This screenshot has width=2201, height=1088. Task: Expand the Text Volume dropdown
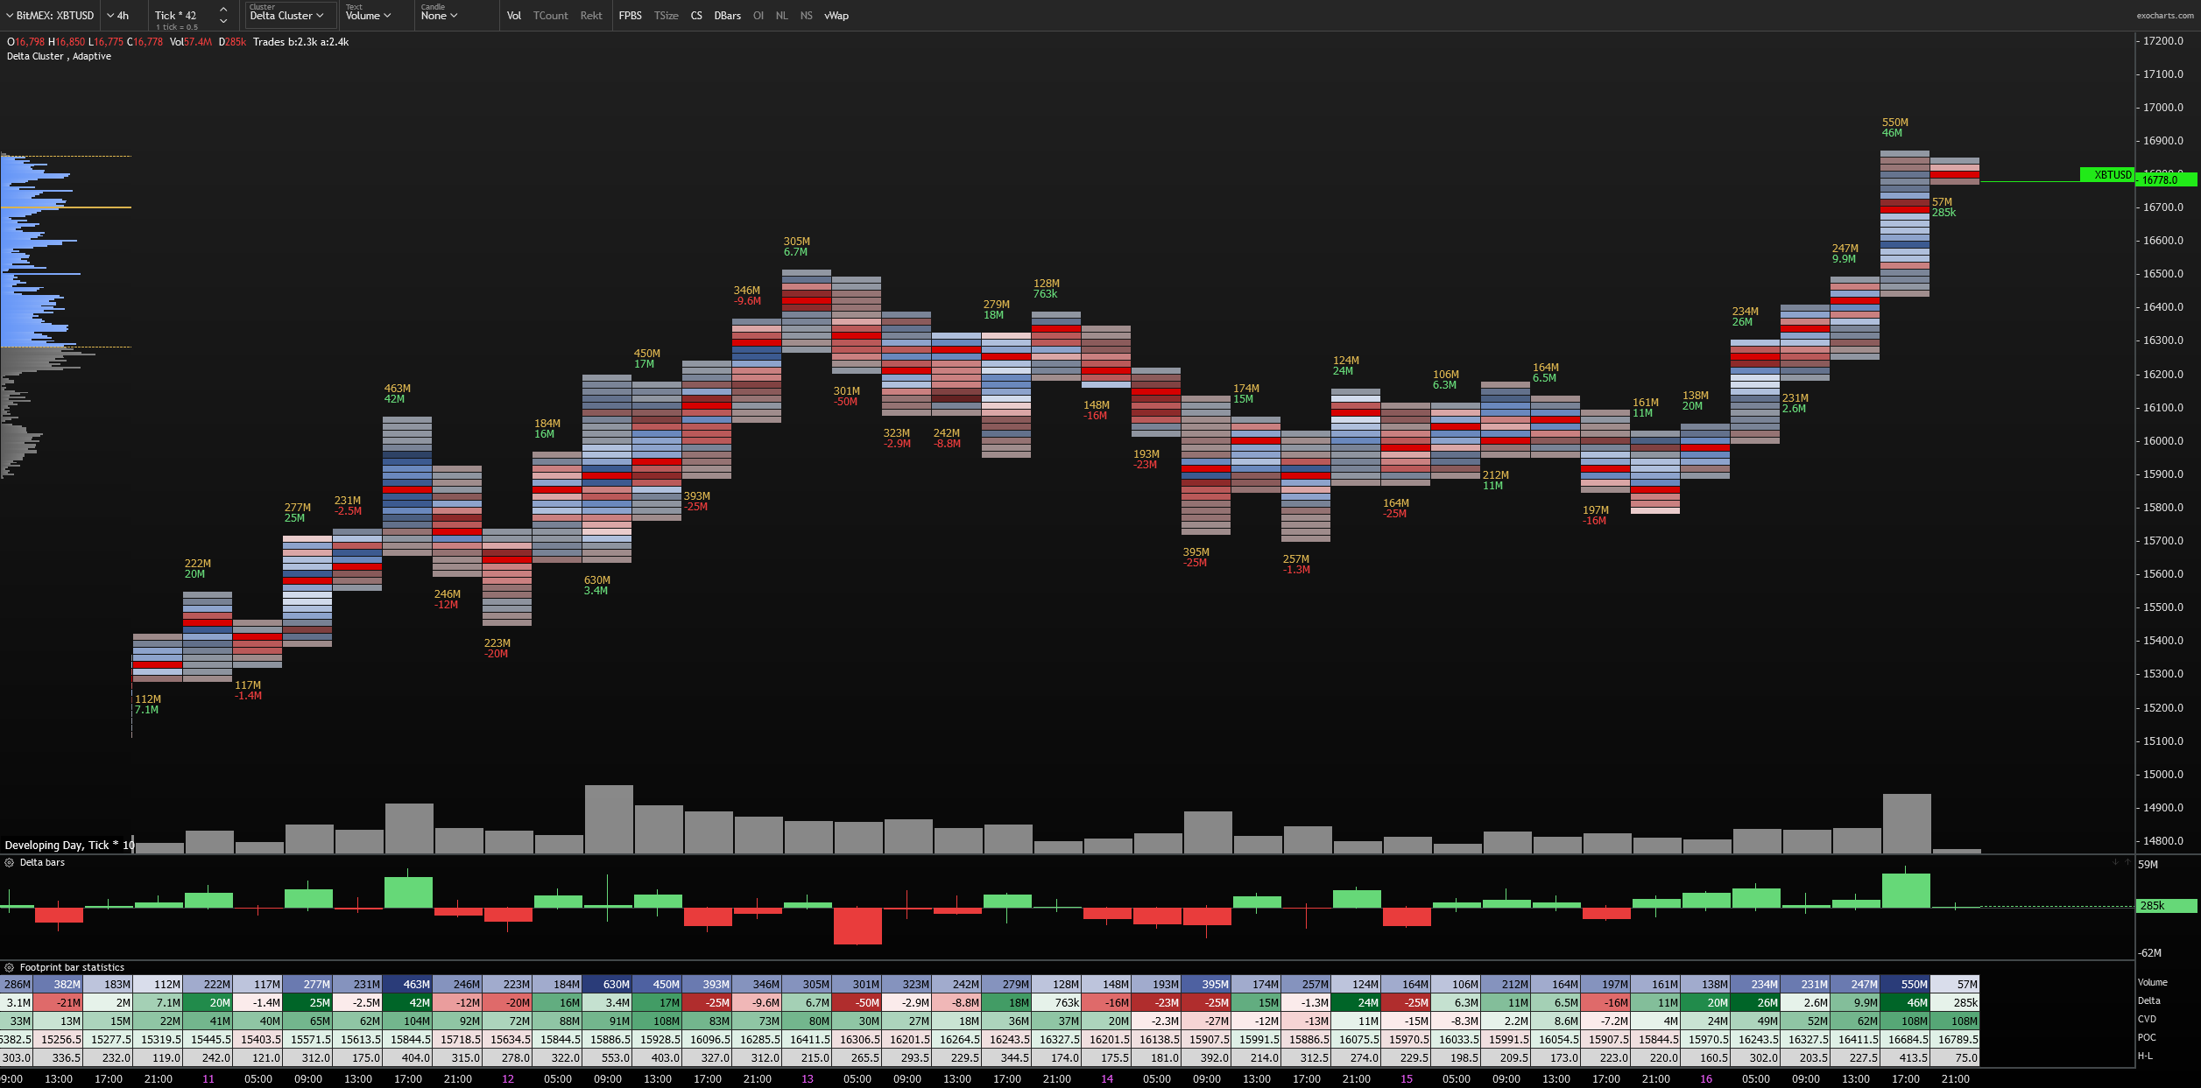(x=369, y=16)
